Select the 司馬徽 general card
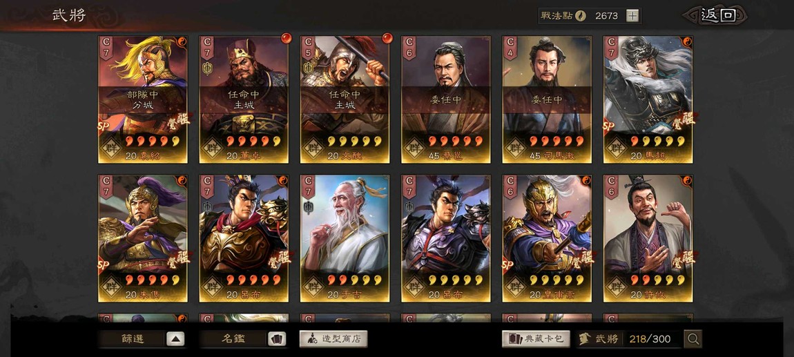 tap(547, 99)
